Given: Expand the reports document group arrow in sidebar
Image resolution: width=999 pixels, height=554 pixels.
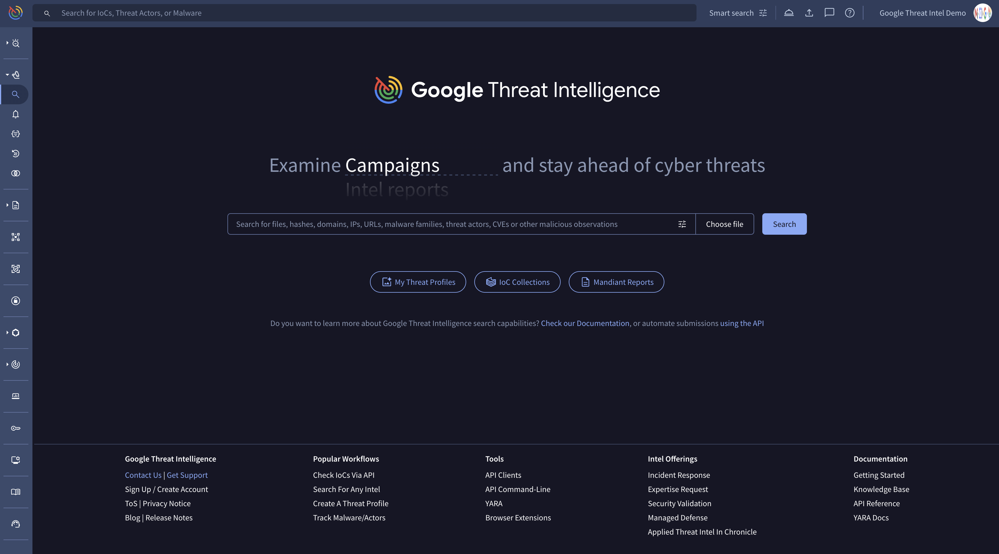Looking at the screenshot, I should (x=7, y=205).
